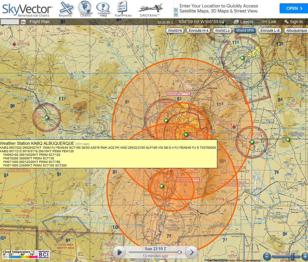Click the FM070200 forecast line
308x262 pixels.
point(29,158)
